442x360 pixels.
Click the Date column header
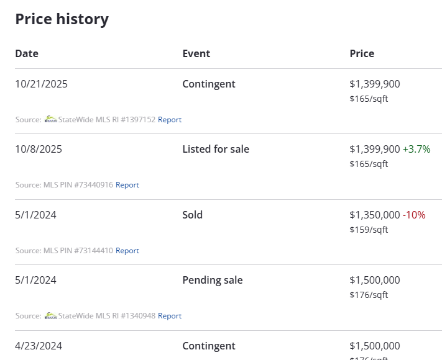coord(27,53)
